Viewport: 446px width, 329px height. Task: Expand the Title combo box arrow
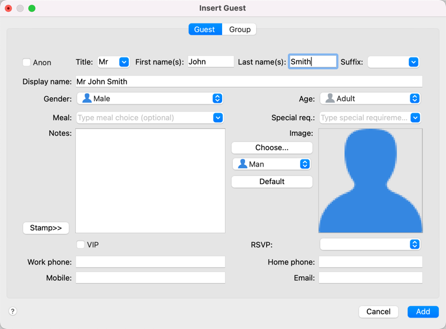[124, 62]
